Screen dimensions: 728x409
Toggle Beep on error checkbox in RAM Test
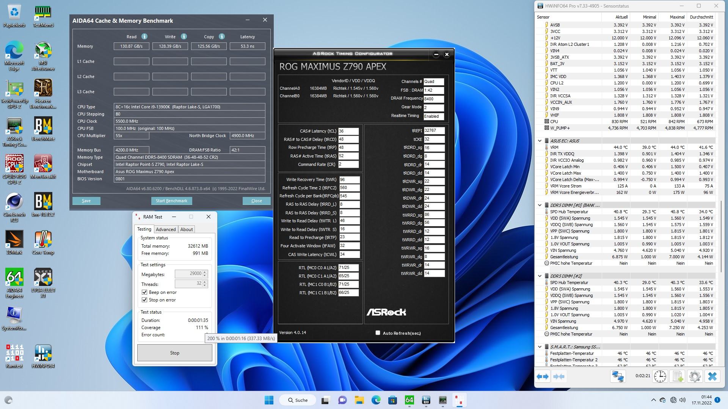tap(144, 292)
